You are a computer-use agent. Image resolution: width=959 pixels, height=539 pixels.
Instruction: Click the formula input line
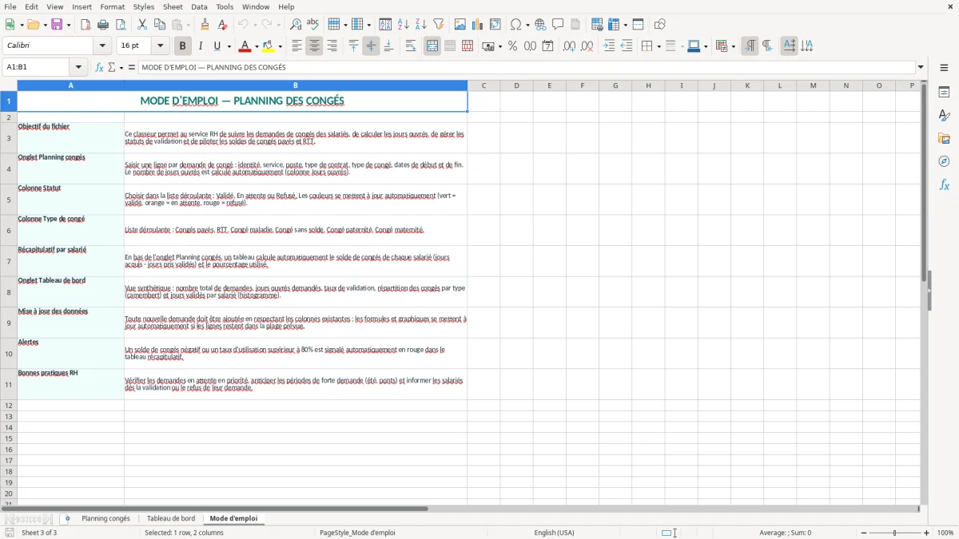(527, 67)
